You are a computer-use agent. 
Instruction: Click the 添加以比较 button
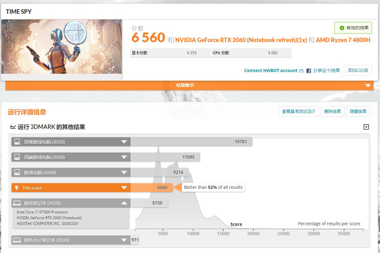click(357, 71)
